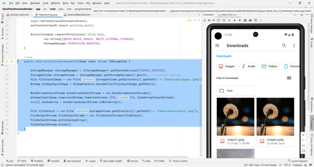Image resolution: width=314 pixels, height=167 pixels.
Task: Go to the next highlighted error arrow
Action: pyautogui.click(x=199, y=20)
